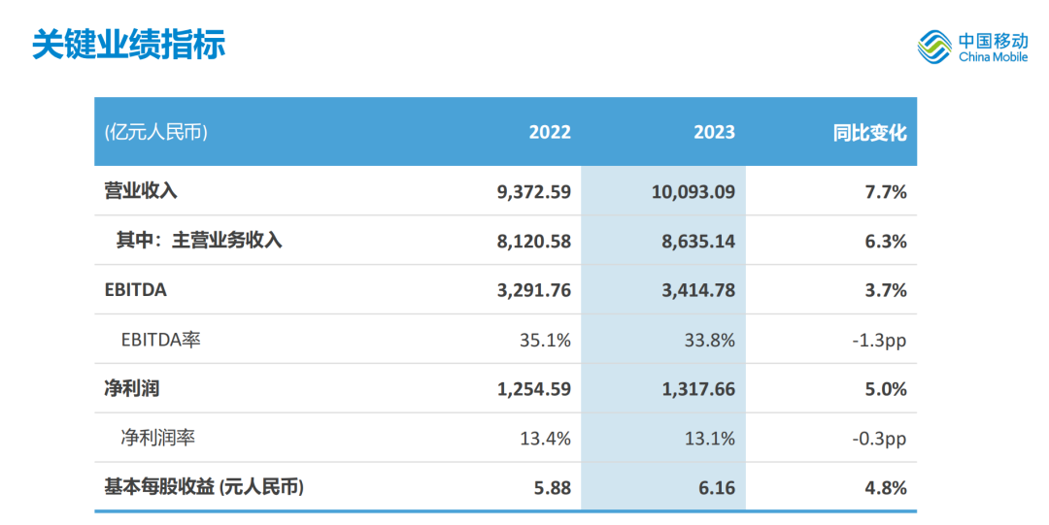
Task: Click the value 6.16
Action: pos(717,488)
